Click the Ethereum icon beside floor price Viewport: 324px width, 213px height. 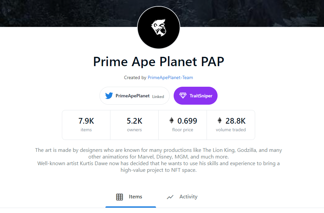[172, 120]
